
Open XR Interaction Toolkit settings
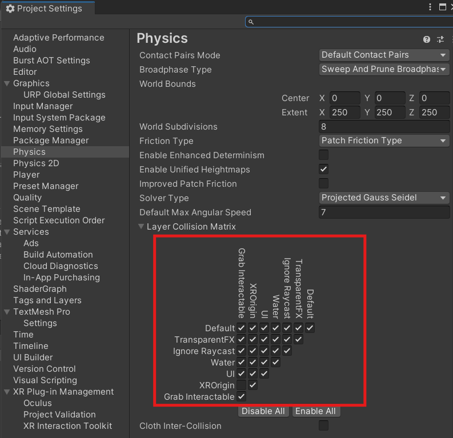point(67,426)
